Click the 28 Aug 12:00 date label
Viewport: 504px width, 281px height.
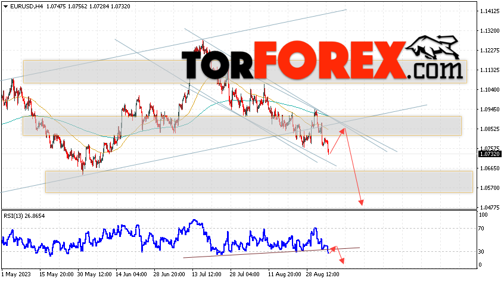click(x=322, y=274)
